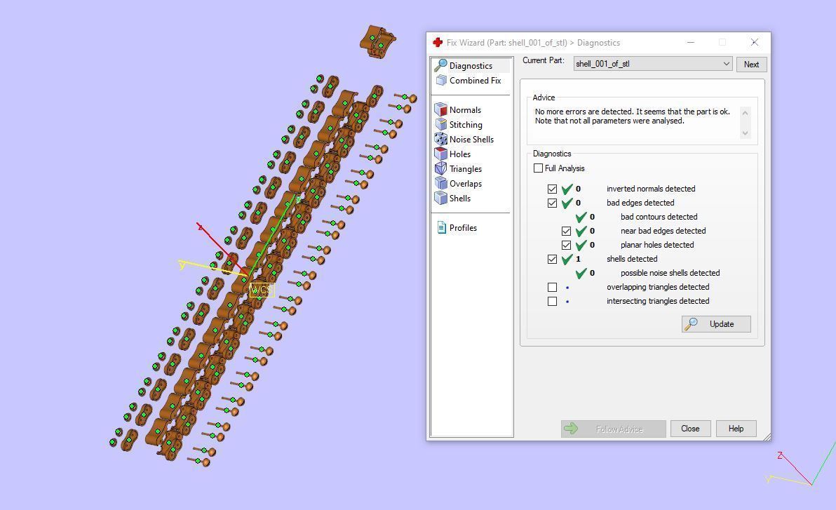Click the red cross Fix Wizard icon
Viewport: 836px width, 510px height.
(x=438, y=43)
